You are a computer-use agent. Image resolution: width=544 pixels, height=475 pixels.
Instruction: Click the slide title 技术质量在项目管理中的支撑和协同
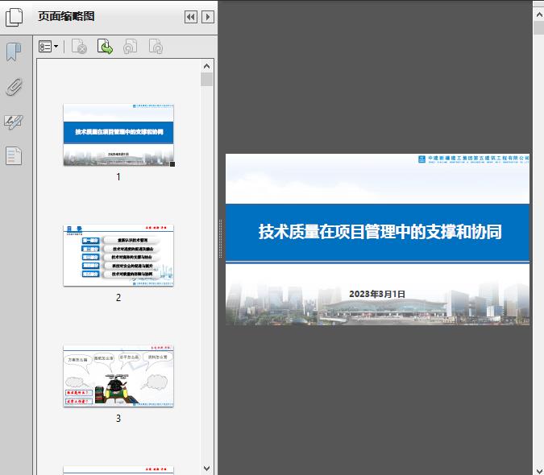pos(380,232)
